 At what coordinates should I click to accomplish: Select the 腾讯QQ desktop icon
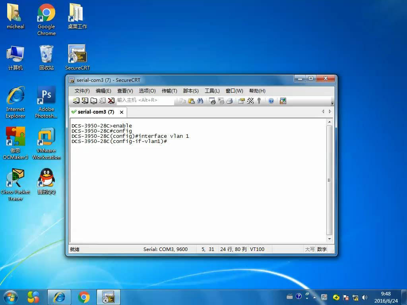point(46,181)
